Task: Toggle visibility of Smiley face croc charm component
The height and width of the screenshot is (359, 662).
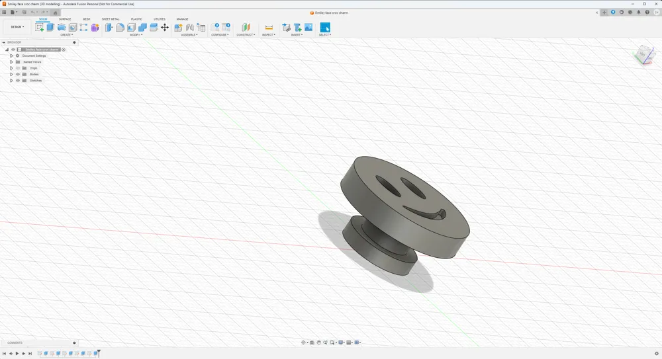Action: pyautogui.click(x=13, y=50)
